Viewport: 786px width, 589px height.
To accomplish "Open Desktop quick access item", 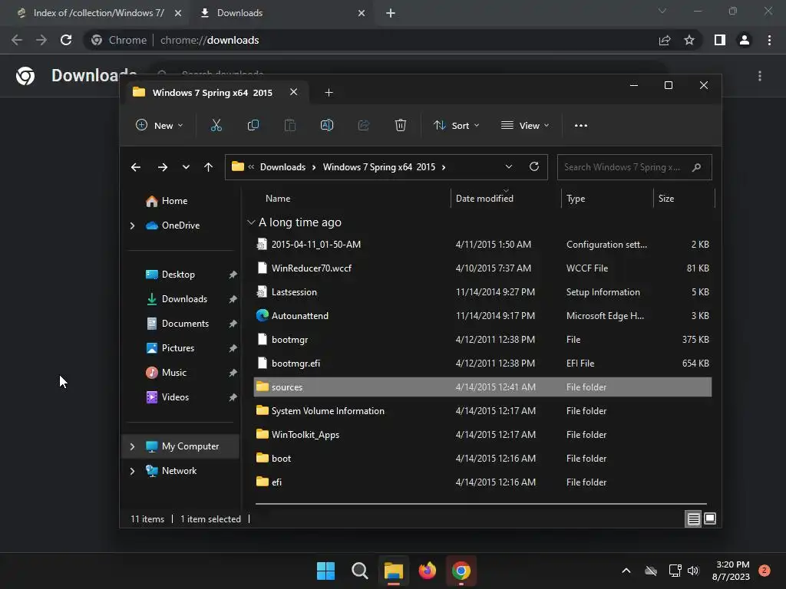I will click(178, 275).
